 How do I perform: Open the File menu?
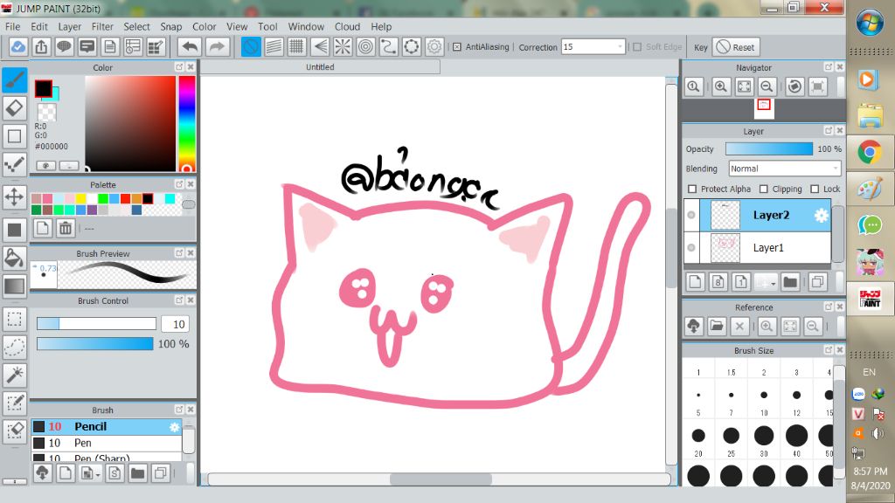click(12, 26)
